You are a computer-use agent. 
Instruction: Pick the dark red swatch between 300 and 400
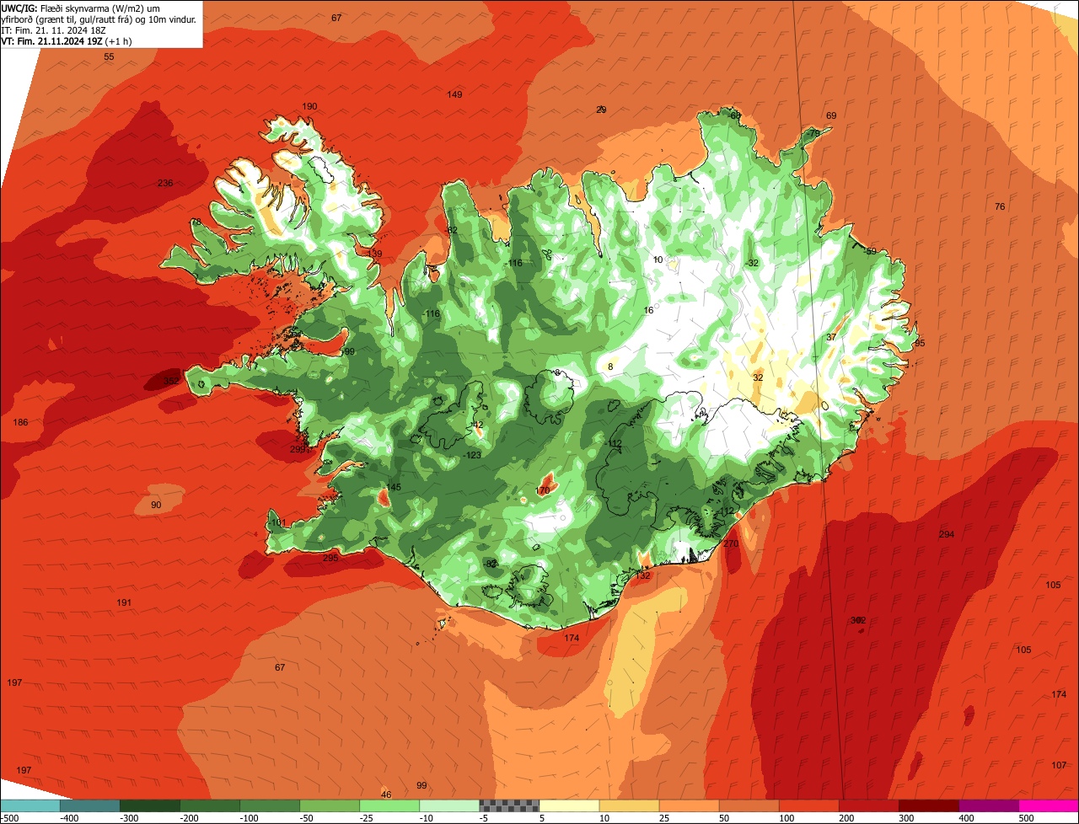click(928, 805)
